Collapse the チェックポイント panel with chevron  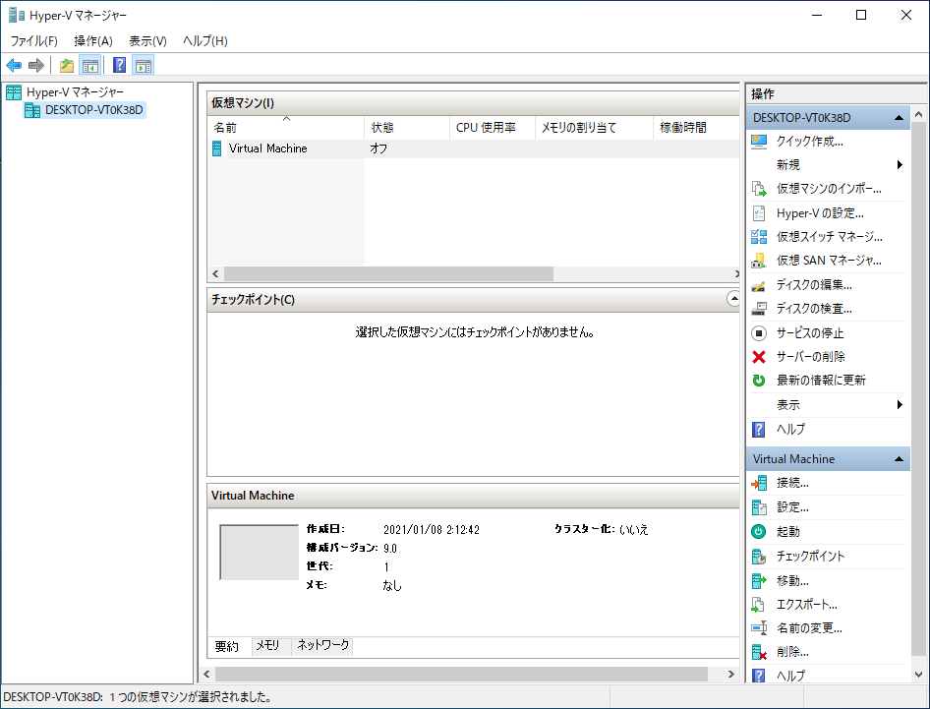[x=732, y=298]
